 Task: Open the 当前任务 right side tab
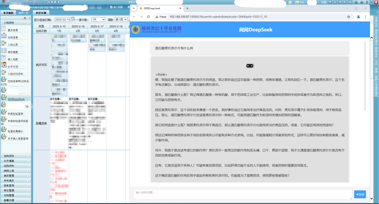click(376, 22)
